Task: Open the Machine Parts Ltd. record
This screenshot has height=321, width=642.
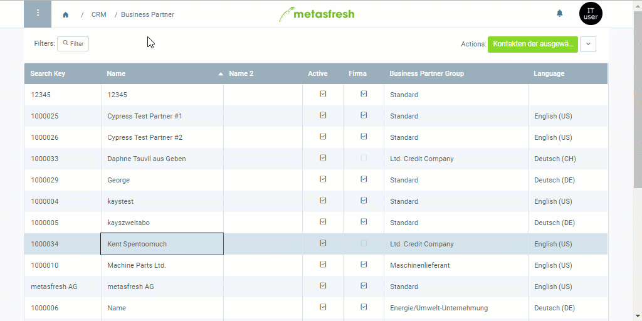Action: point(136,265)
